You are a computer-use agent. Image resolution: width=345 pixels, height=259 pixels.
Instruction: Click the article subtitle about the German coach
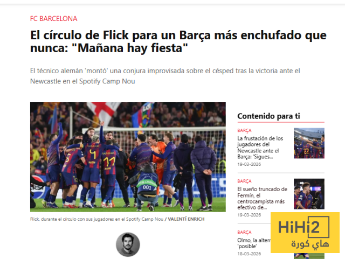point(165,76)
